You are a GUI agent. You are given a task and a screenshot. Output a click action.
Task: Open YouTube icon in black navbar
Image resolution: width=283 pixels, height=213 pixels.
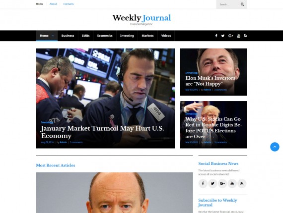[239, 36]
